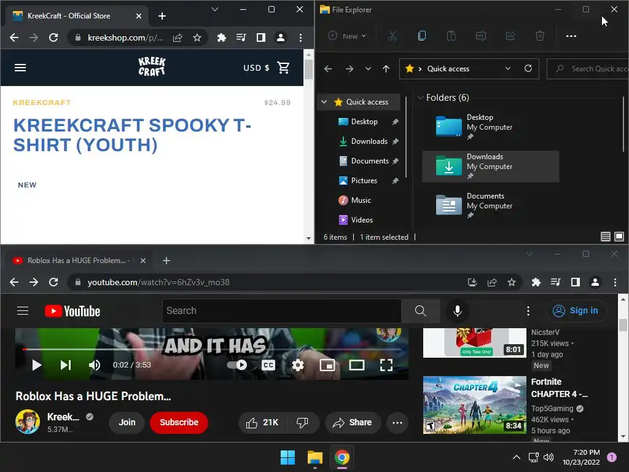Open side panel in YouTube Chrome window
Viewport: 629px width, 472px height.
click(x=575, y=283)
